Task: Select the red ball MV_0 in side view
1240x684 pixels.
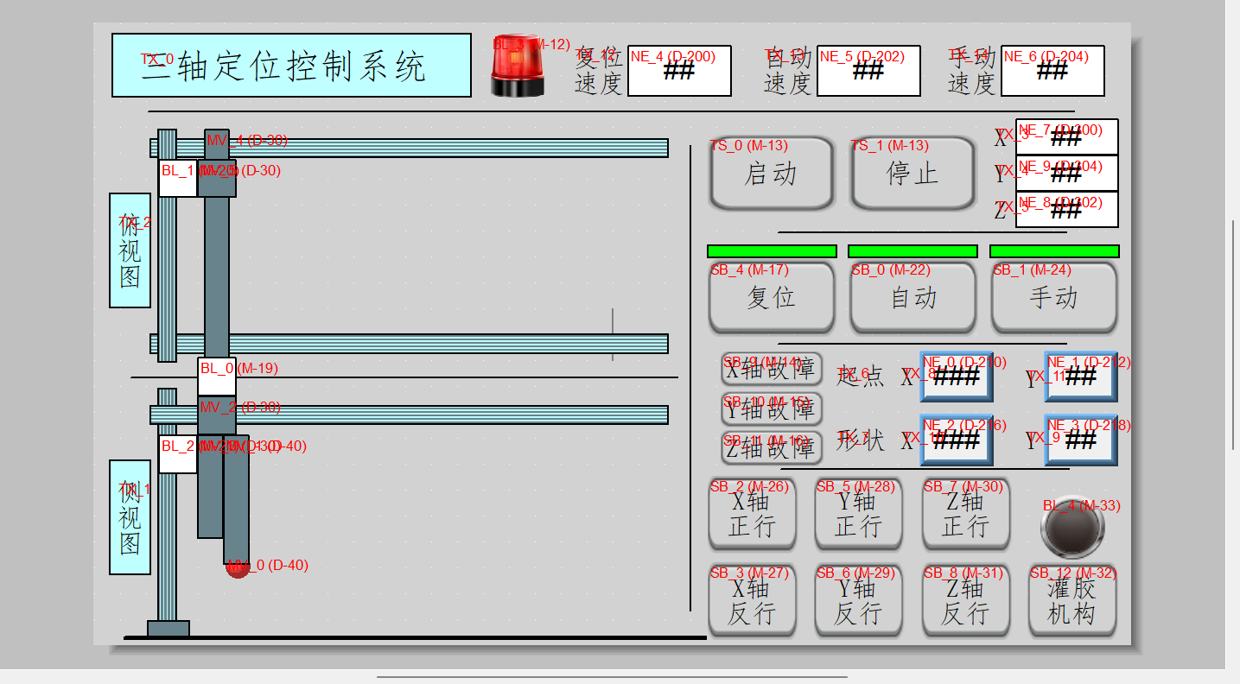Action: (237, 568)
